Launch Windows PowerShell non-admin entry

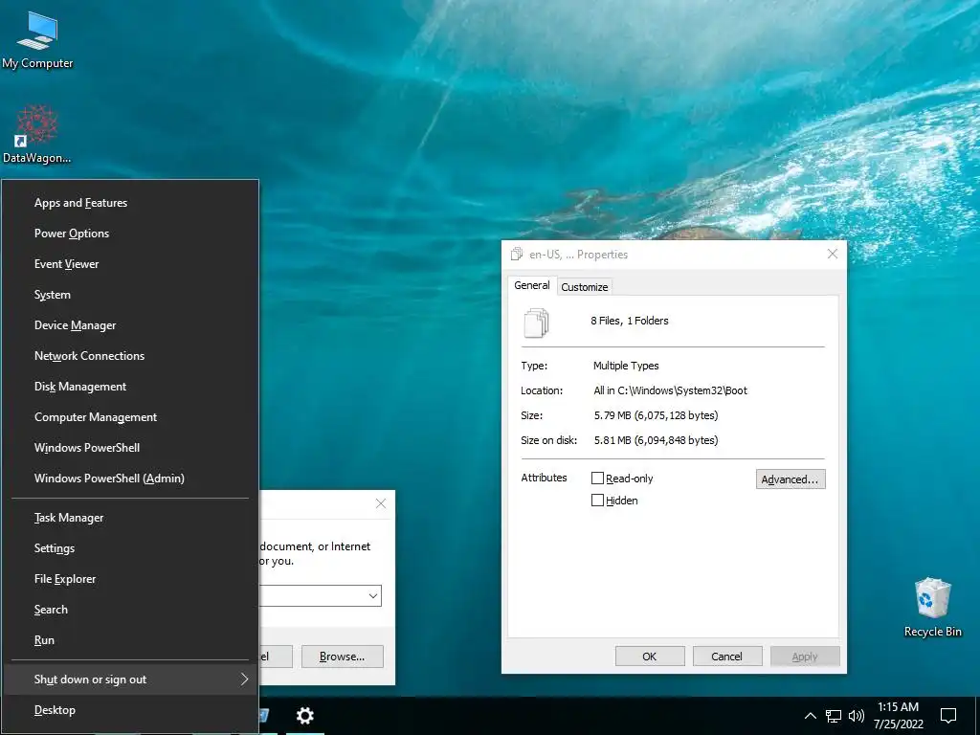pos(130,448)
